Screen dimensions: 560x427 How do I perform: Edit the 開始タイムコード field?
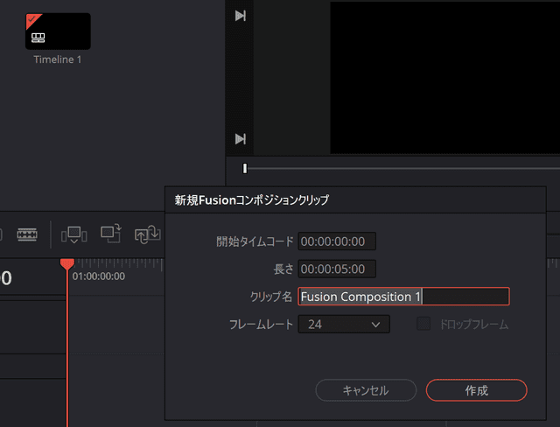coord(337,241)
